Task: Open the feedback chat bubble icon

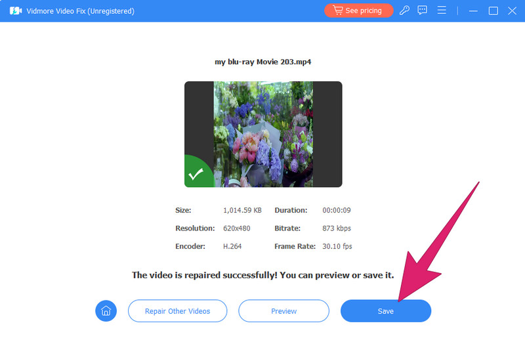Action: tap(423, 11)
